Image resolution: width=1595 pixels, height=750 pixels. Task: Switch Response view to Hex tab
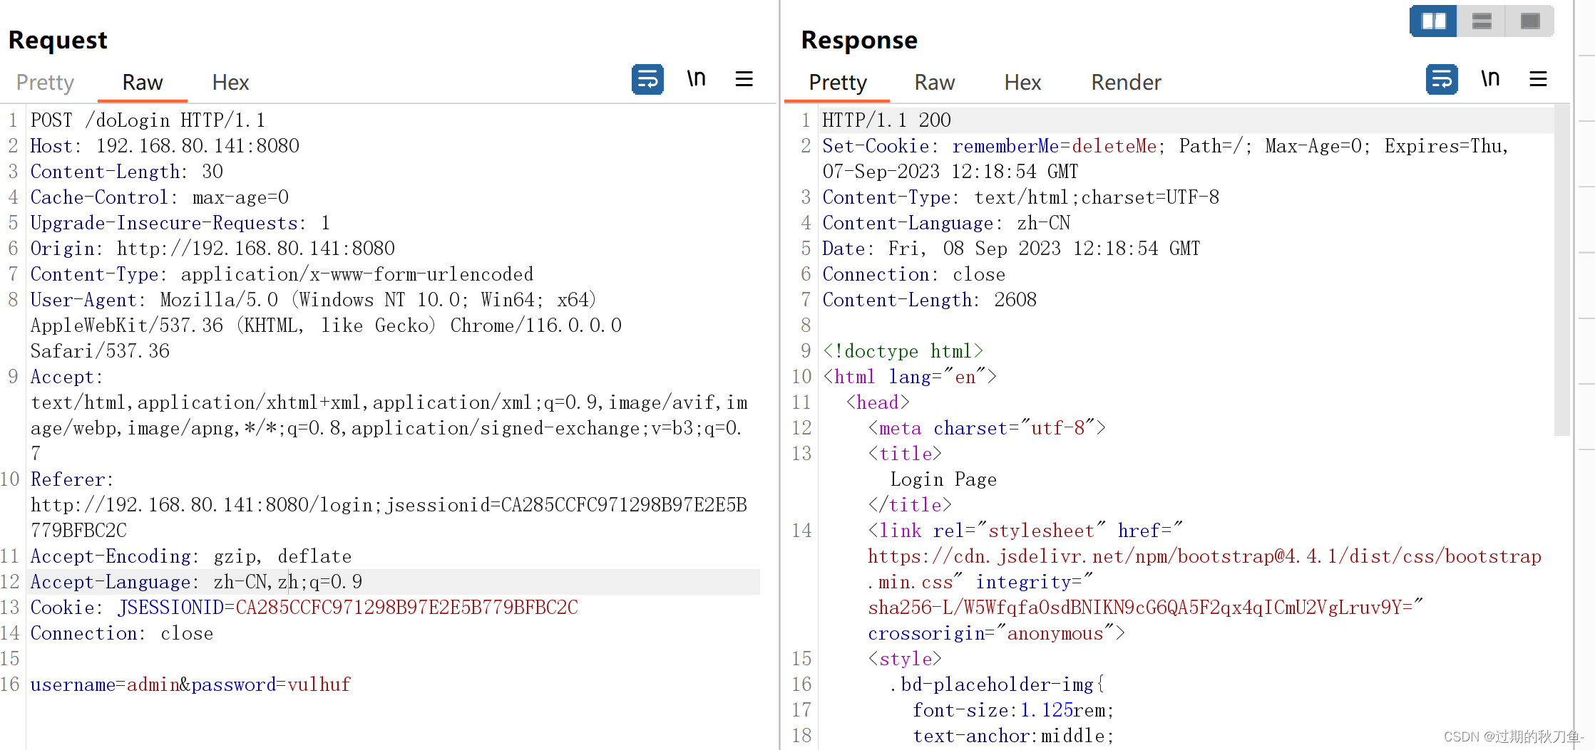click(x=1022, y=83)
